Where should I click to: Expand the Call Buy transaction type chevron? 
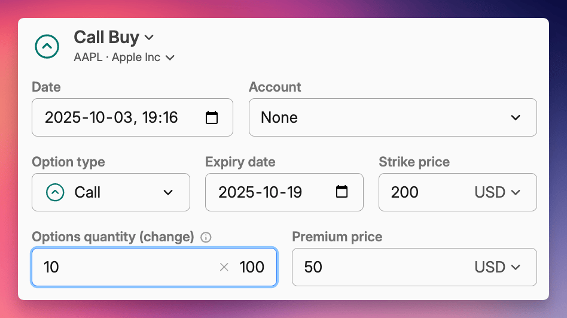point(150,38)
